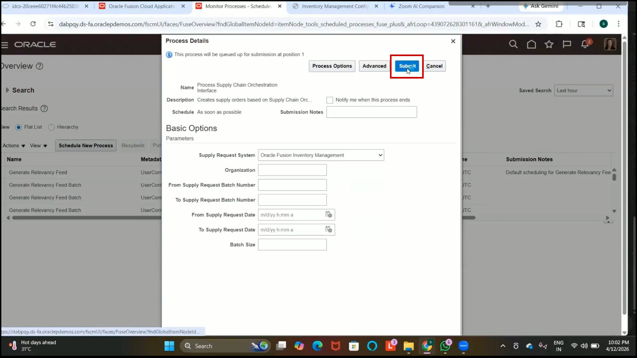
Task: Open WhatsApp from the taskbar
Action: pyautogui.click(x=445, y=346)
